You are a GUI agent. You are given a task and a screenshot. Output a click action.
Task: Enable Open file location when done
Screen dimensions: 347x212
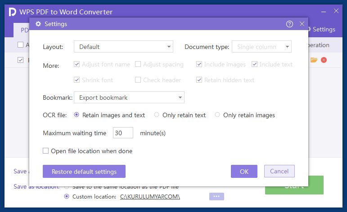(45, 151)
